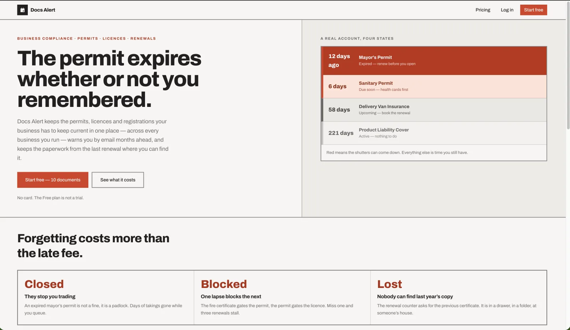This screenshot has width=570, height=330.
Task: Click the 'Lost' card heading
Action: point(389,284)
